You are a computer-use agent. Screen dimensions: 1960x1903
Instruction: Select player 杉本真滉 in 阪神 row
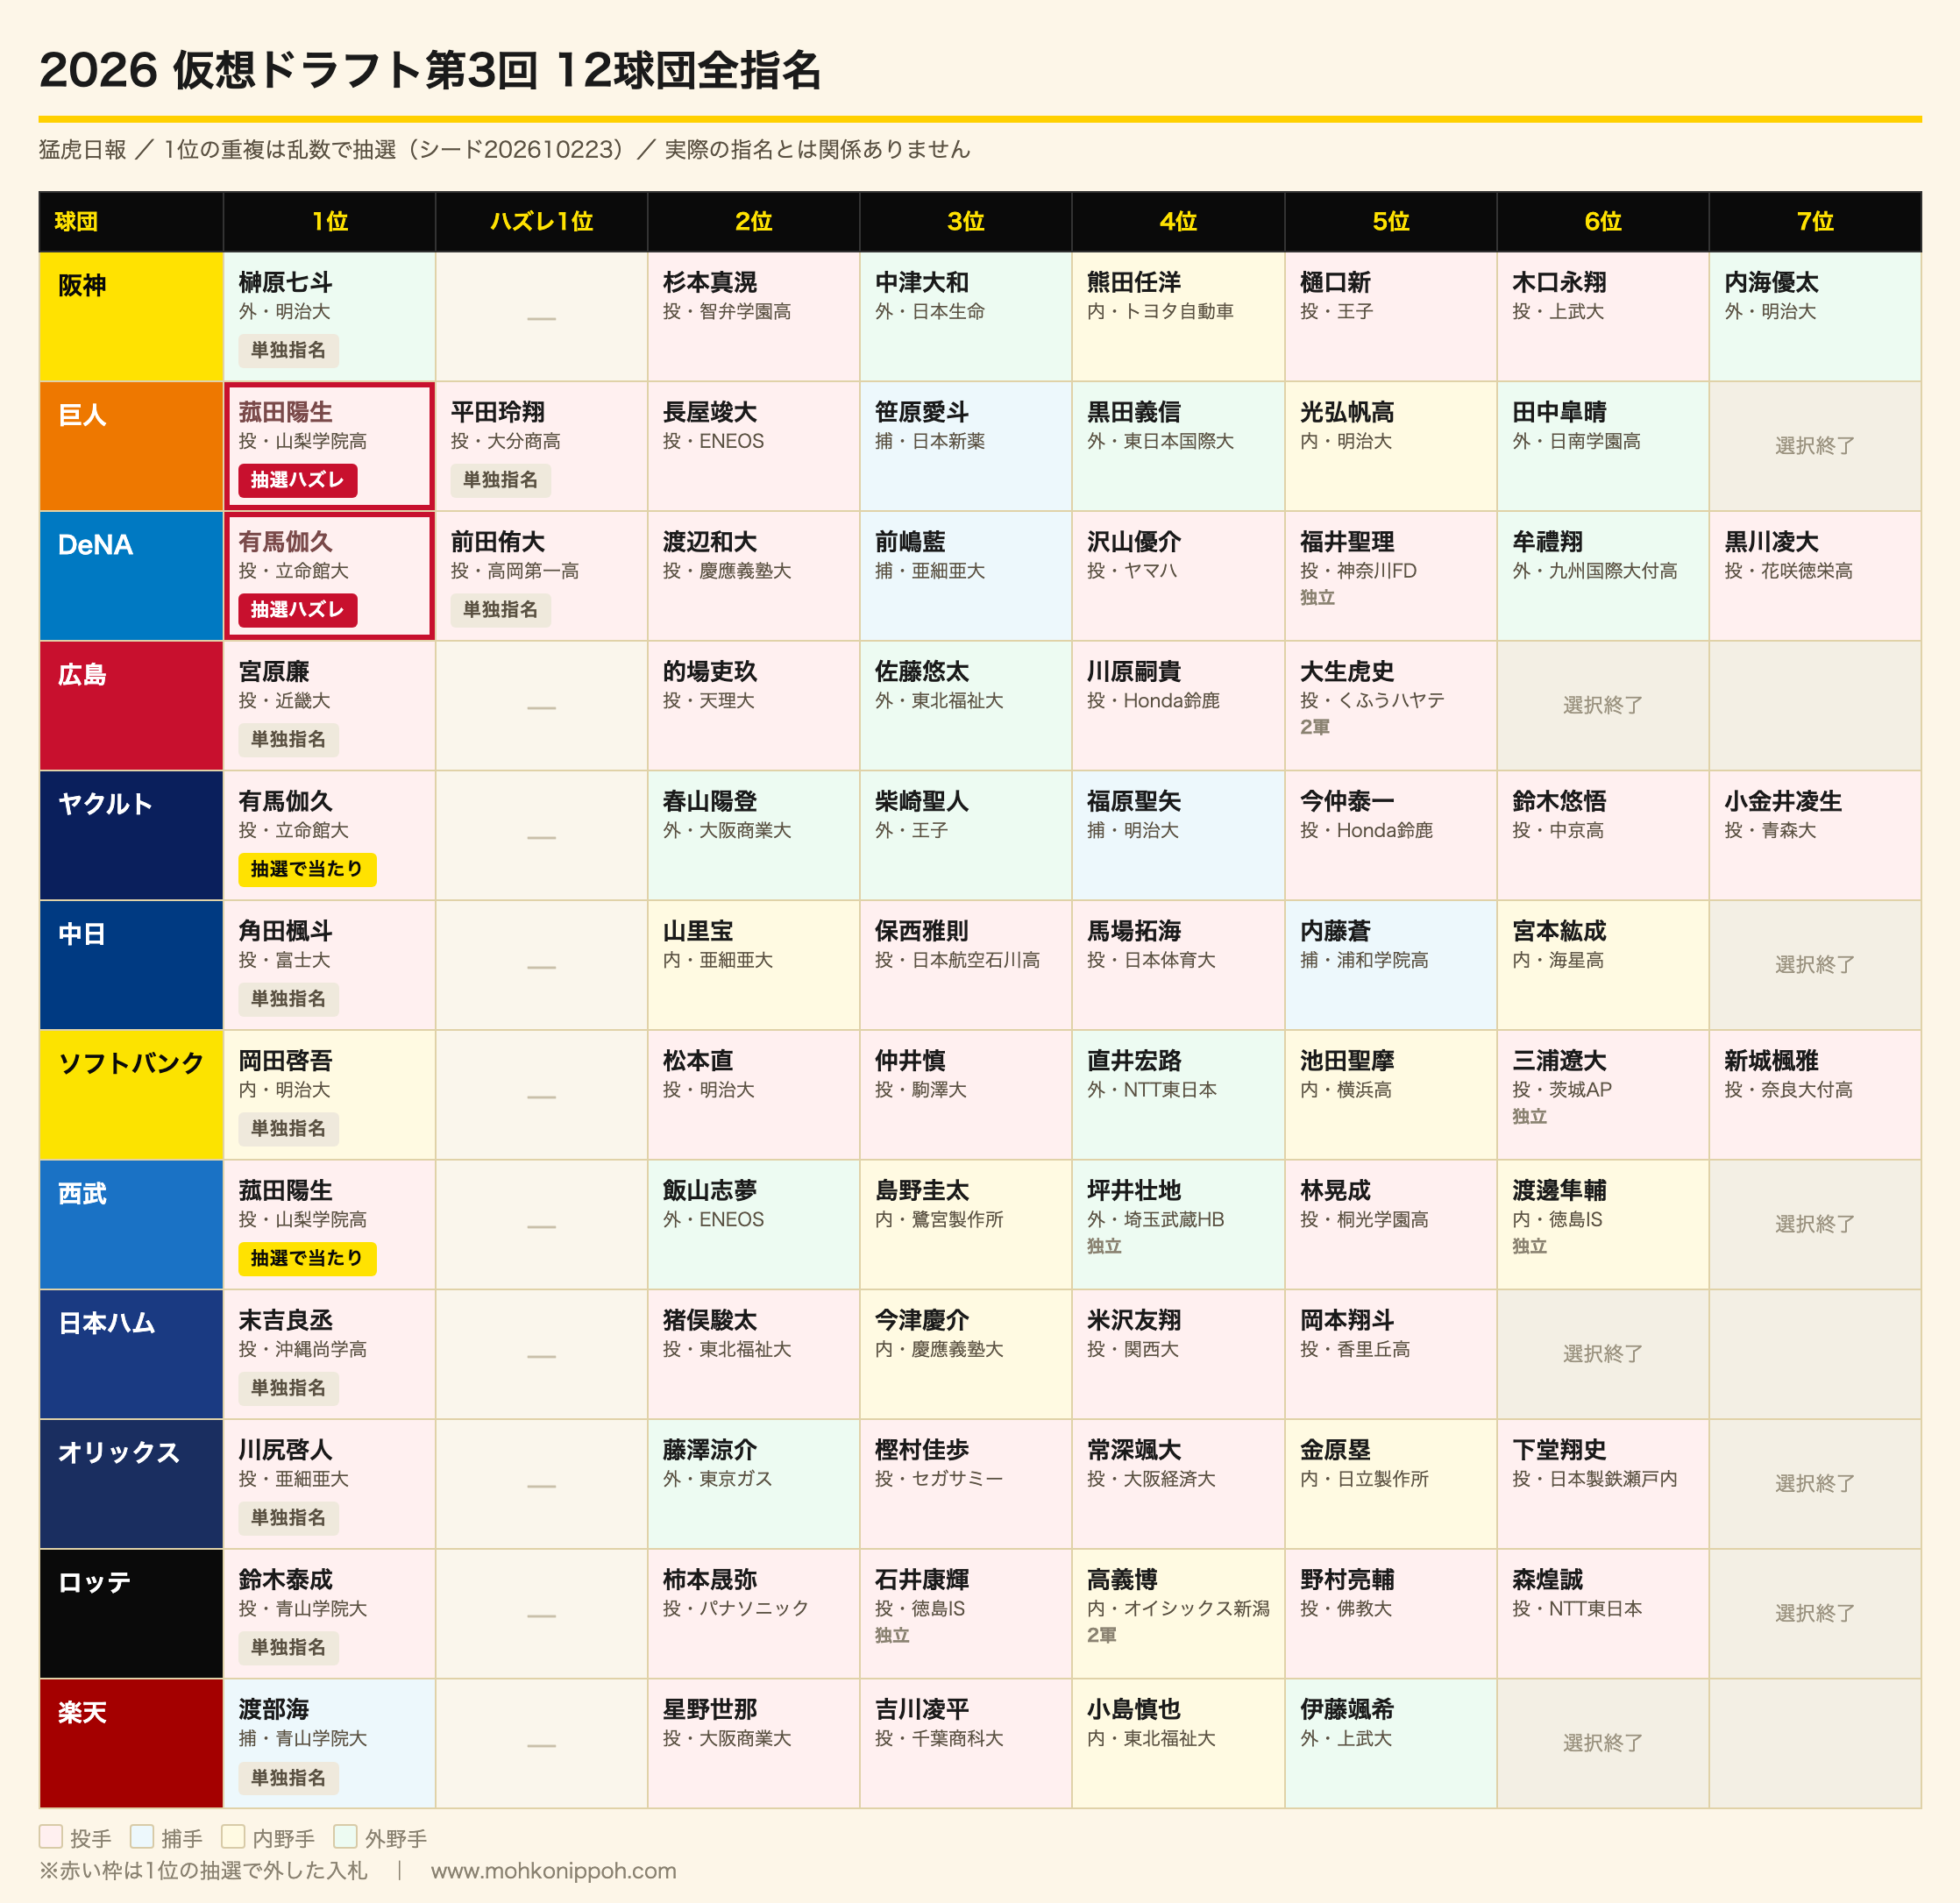(x=753, y=316)
